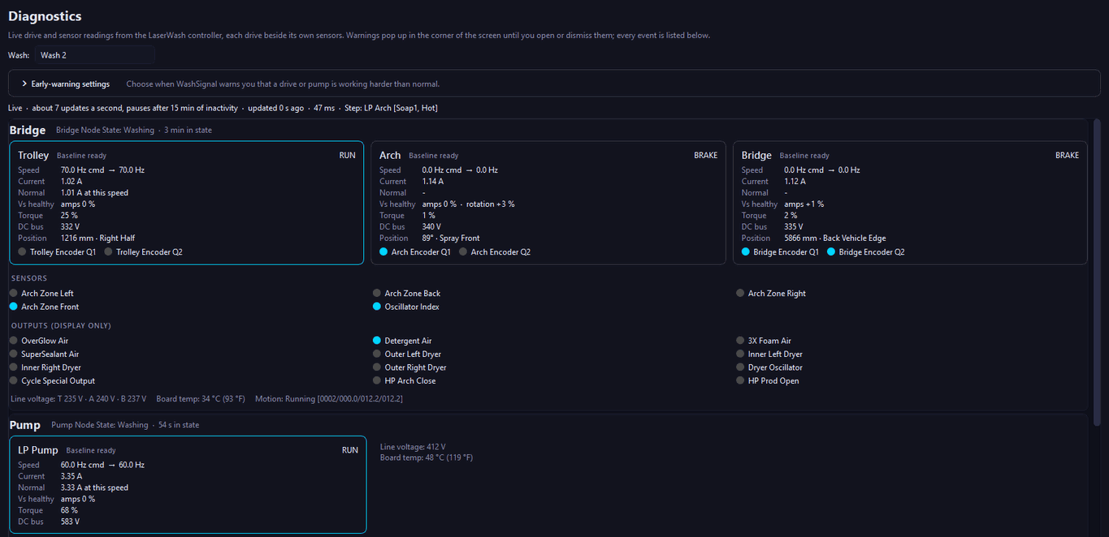Click the Bridge Node State: Washing text
Screen dimensions: 1109x537
105,130
